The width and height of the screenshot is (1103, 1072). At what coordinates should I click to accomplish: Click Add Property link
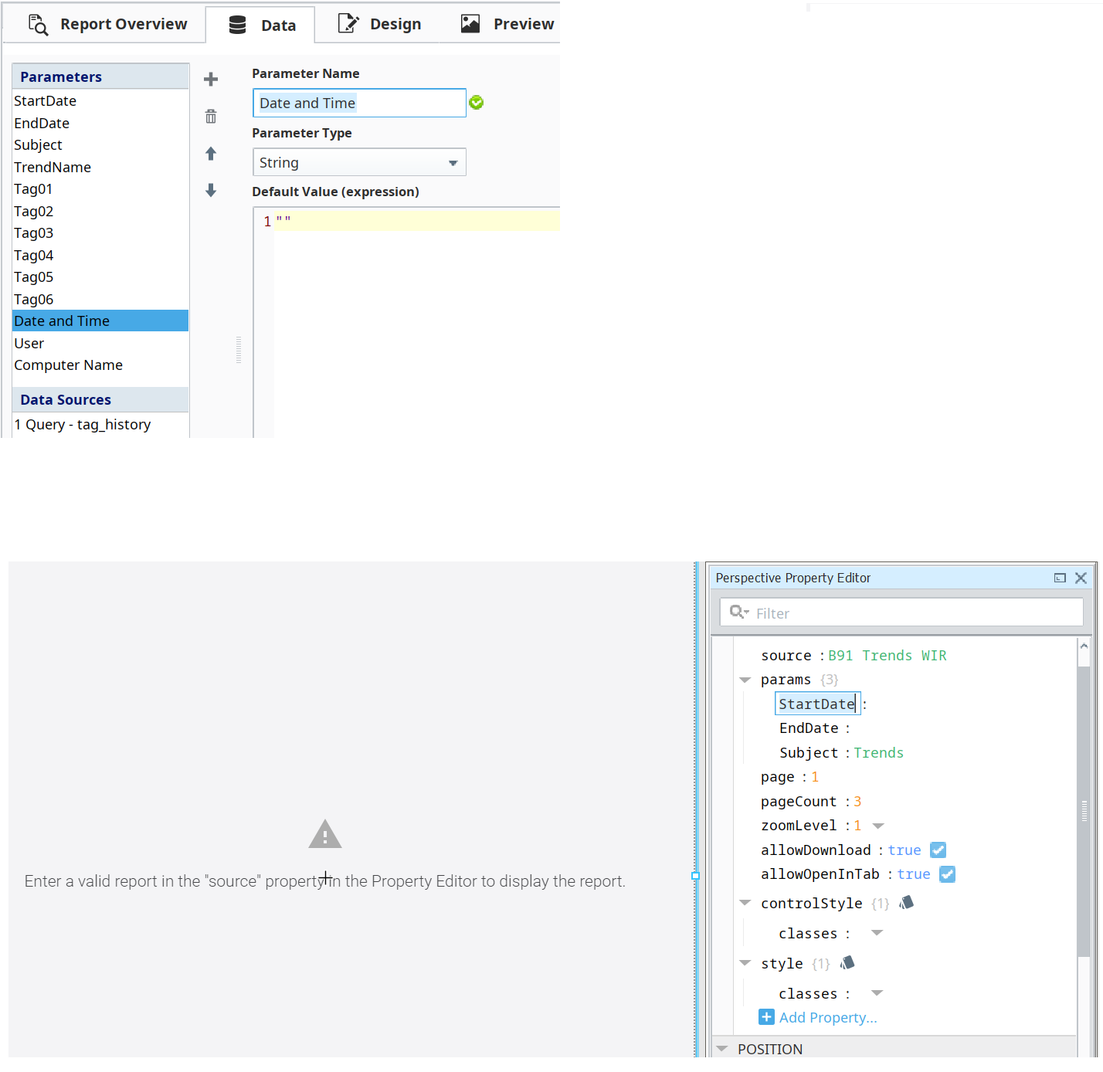click(x=828, y=1017)
